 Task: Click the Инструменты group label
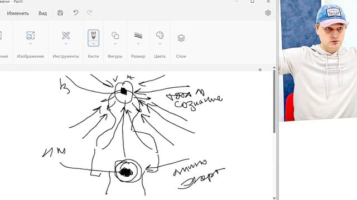pyautogui.click(x=66, y=56)
